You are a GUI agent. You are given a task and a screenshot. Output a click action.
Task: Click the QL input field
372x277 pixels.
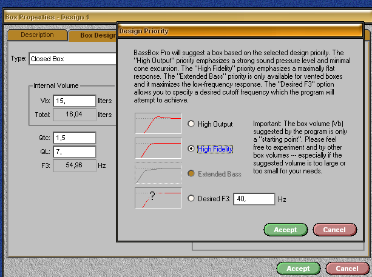75,152
